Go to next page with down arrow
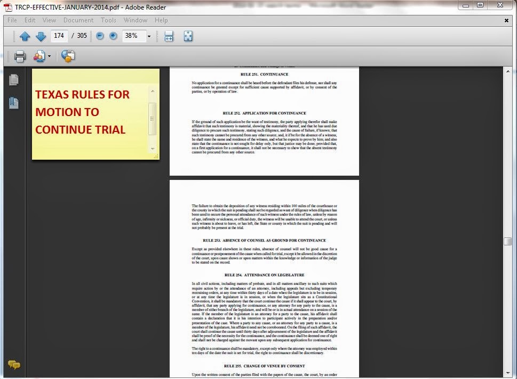Image resolution: width=517 pixels, height=379 pixels. pyautogui.click(x=41, y=36)
